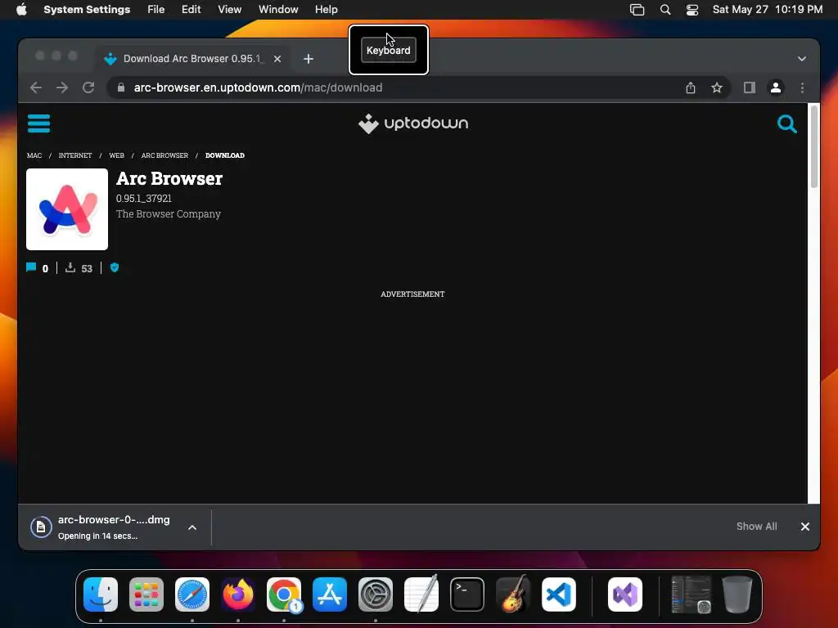Image resolution: width=838 pixels, height=628 pixels.
Task: Click the MAC breadcrumb link
Action: pos(34,155)
